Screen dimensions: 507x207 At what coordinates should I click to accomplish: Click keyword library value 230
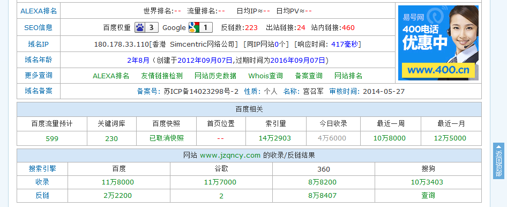coord(111,139)
